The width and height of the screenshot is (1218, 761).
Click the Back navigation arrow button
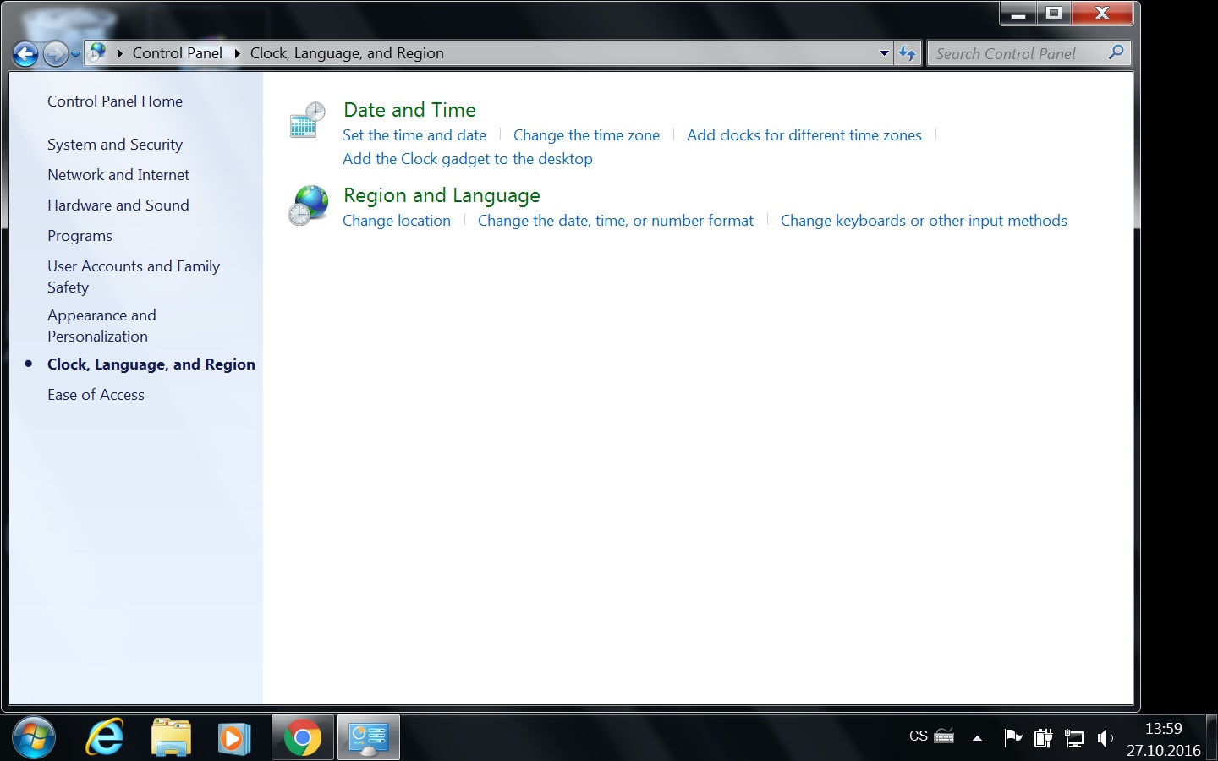click(x=25, y=54)
